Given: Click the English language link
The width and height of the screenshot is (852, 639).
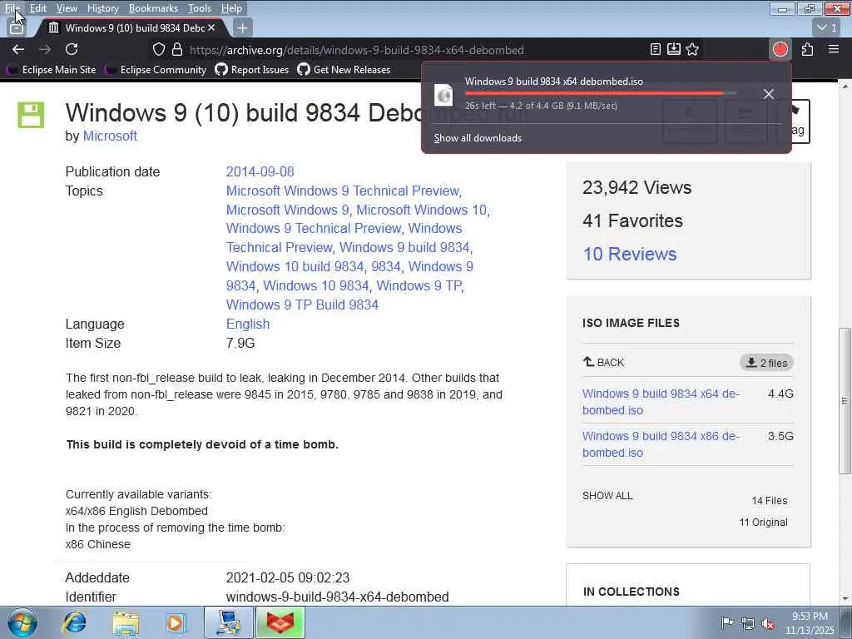Looking at the screenshot, I should [248, 324].
